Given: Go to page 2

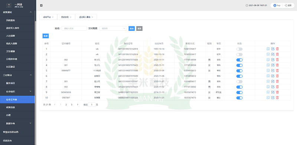Looking at the screenshot, I should coord(66,104).
